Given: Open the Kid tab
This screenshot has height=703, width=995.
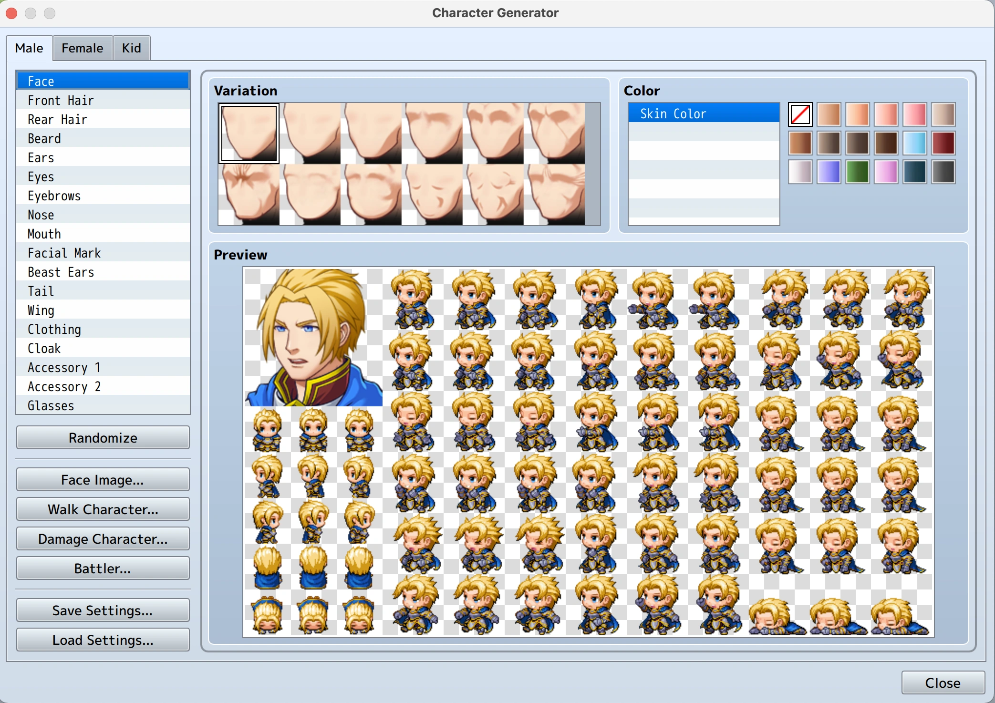Looking at the screenshot, I should point(131,48).
